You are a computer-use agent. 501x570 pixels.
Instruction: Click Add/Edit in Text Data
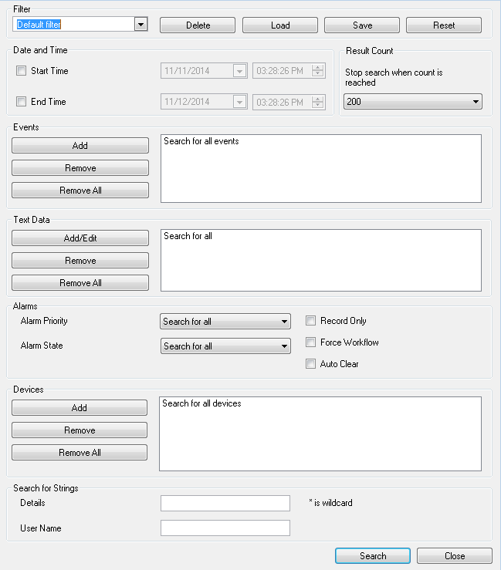pyautogui.click(x=80, y=238)
